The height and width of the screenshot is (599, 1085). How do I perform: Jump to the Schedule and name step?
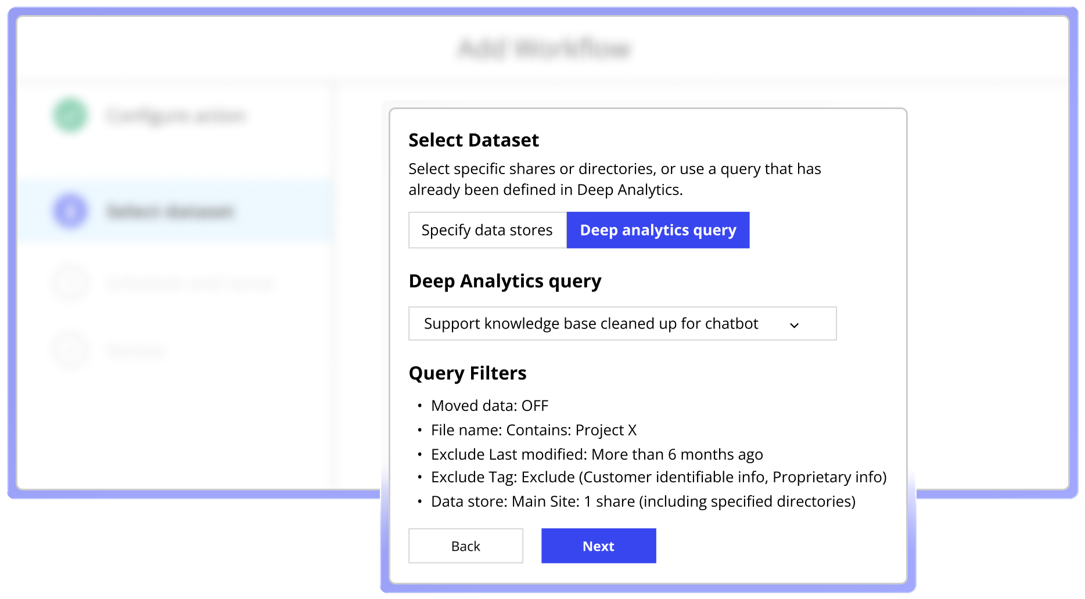(190, 283)
